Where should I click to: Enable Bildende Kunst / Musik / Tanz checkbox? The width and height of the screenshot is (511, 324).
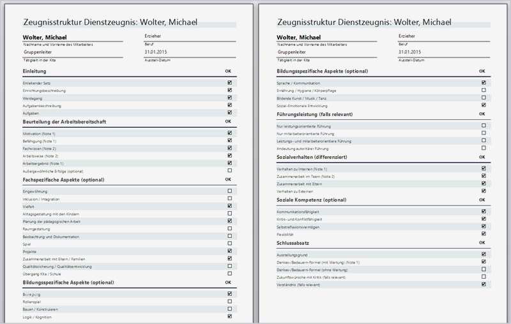(x=484, y=98)
